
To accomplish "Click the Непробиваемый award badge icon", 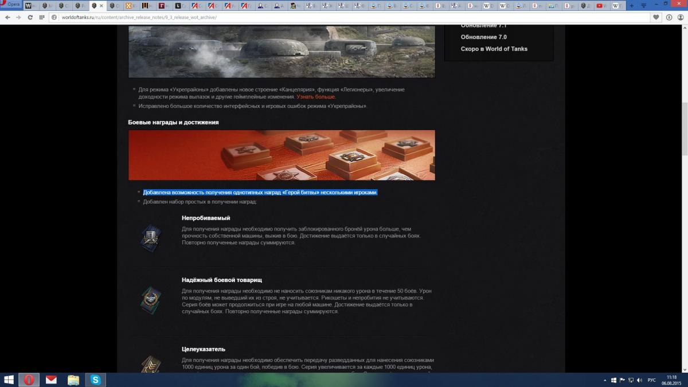I will pyautogui.click(x=150, y=236).
